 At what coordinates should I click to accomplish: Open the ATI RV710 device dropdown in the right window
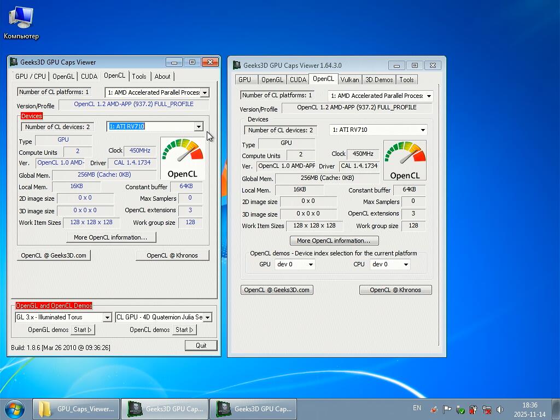tap(423, 130)
